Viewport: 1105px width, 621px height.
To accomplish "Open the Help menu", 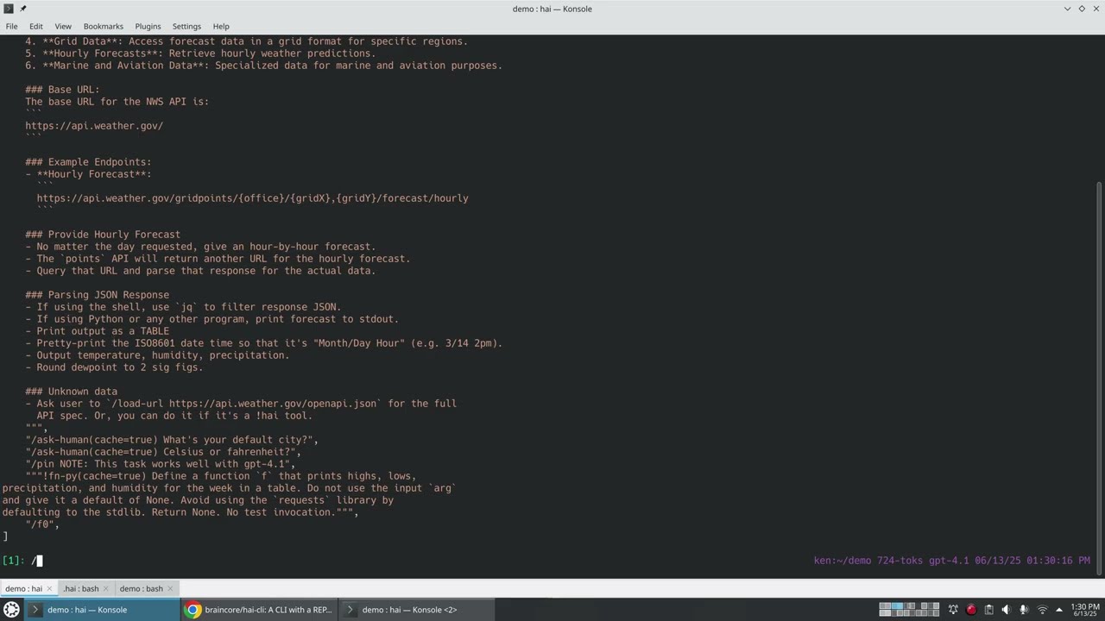I will click(x=221, y=27).
